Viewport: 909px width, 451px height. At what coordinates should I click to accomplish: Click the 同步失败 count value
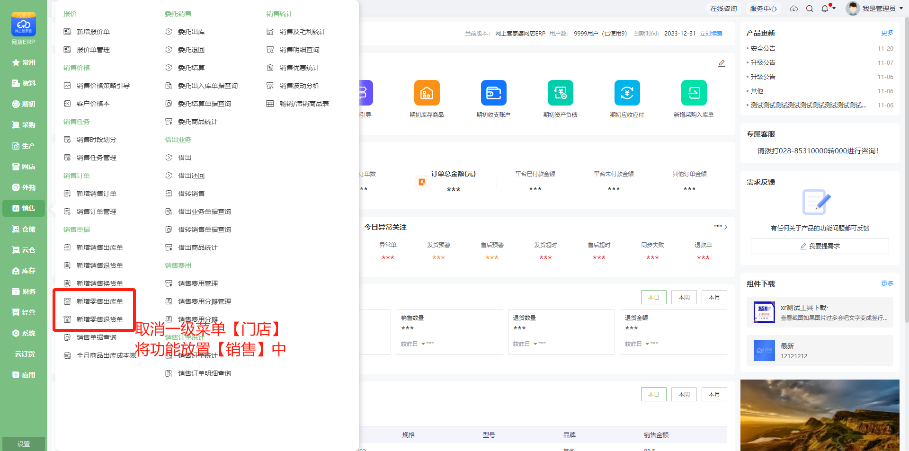click(x=652, y=258)
